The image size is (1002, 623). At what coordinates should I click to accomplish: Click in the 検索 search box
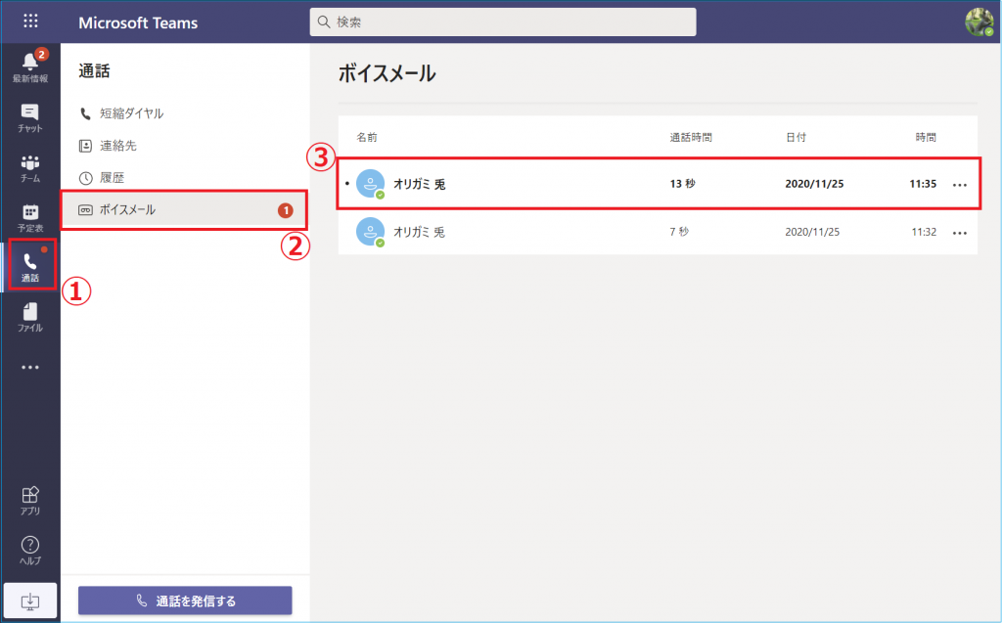(x=503, y=22)
